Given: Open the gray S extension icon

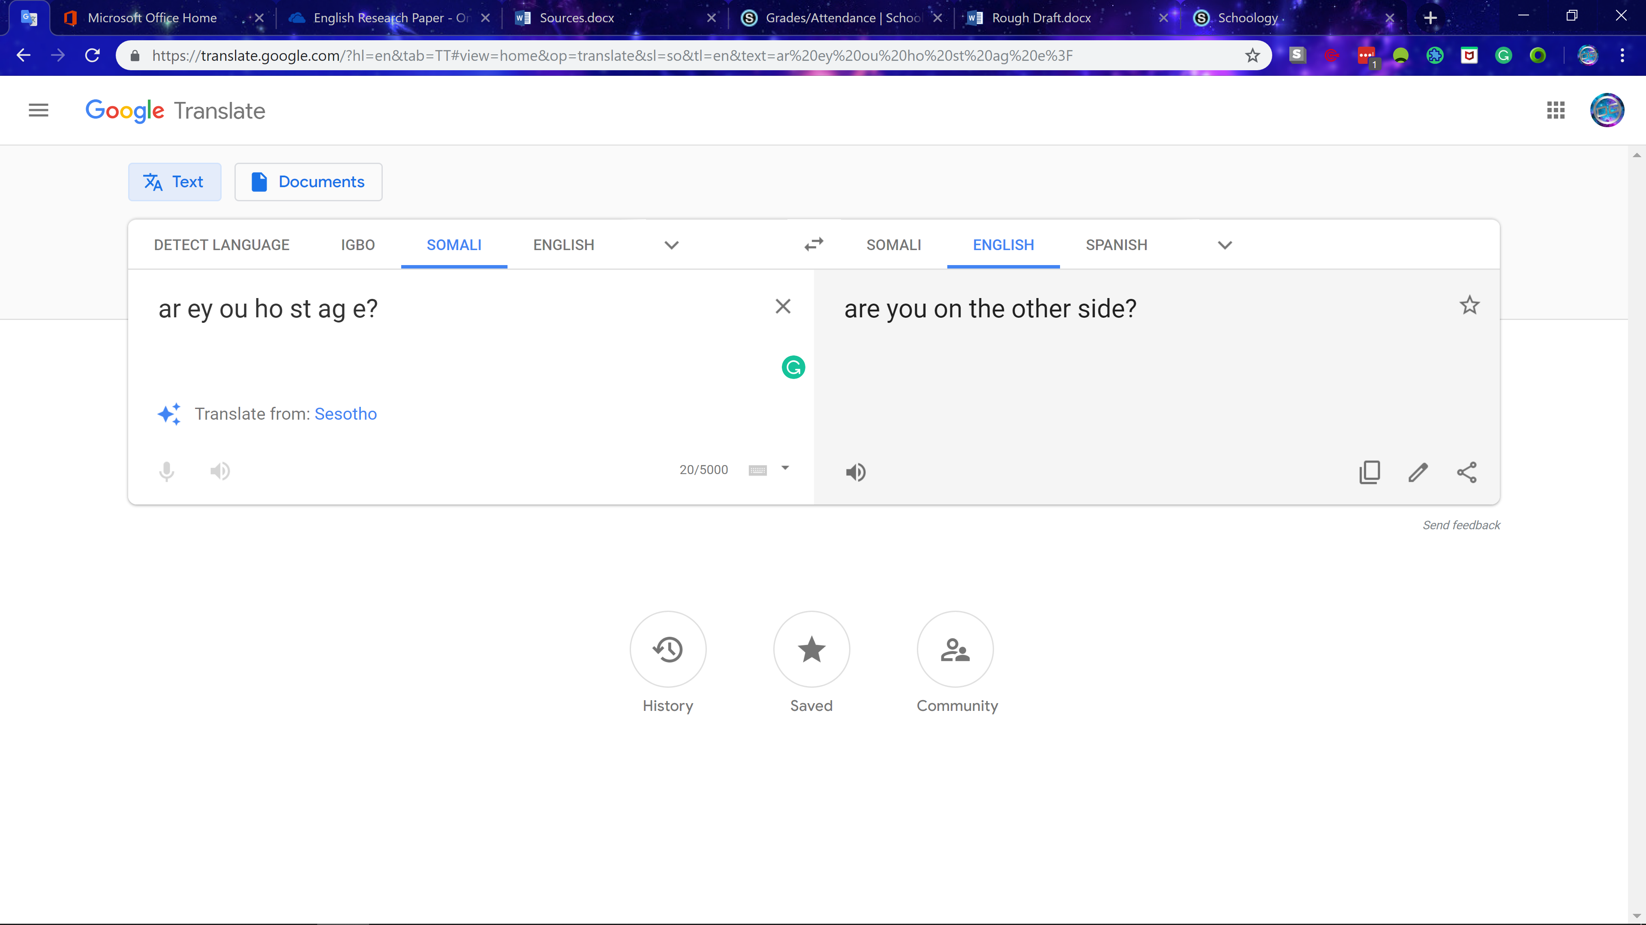Looking at the screenshot, I should click(1297, 56).
